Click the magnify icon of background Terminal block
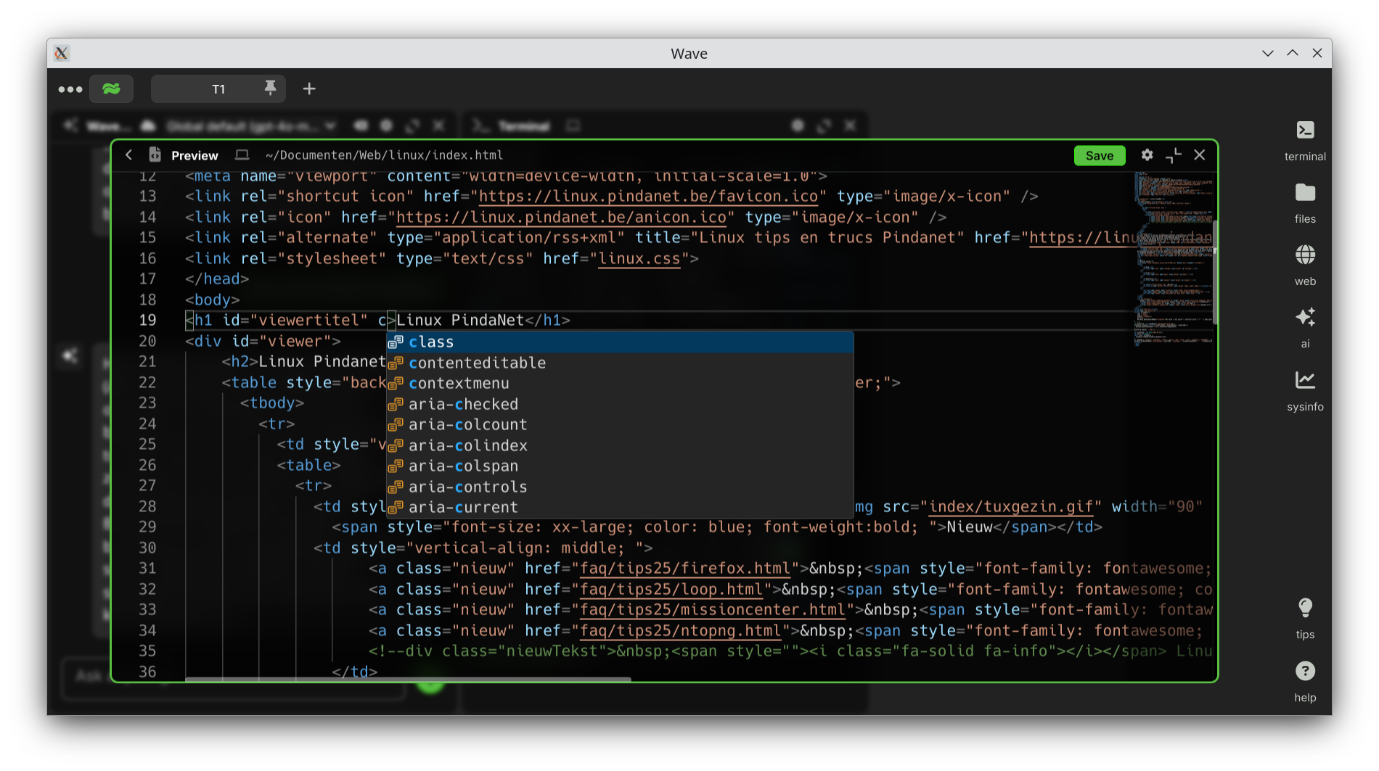This screenshot has width=1379, height=771. click(824, 125)
